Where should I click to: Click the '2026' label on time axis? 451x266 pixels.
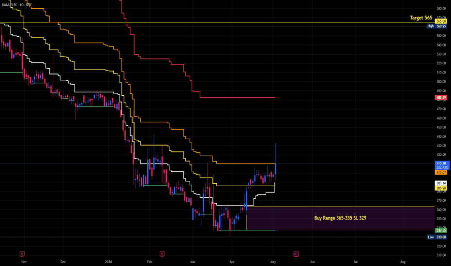pos(108,262)
